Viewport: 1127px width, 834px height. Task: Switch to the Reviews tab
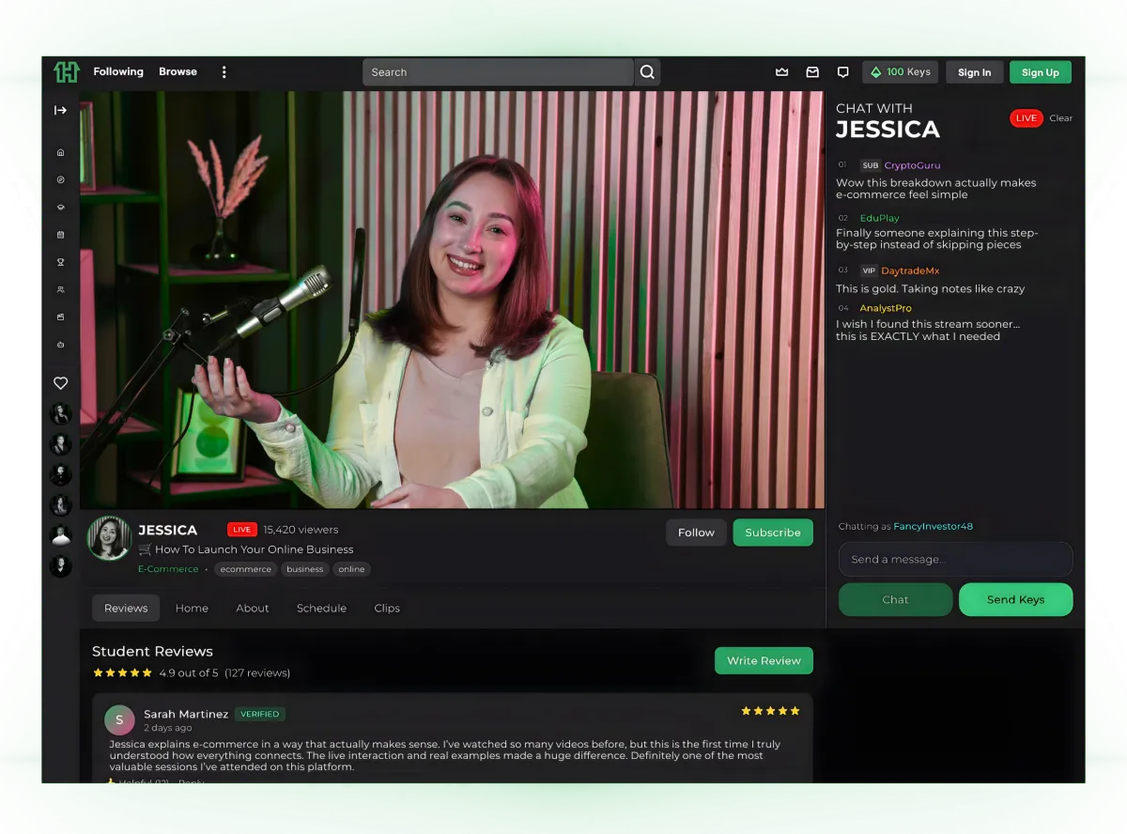(126, 609)
